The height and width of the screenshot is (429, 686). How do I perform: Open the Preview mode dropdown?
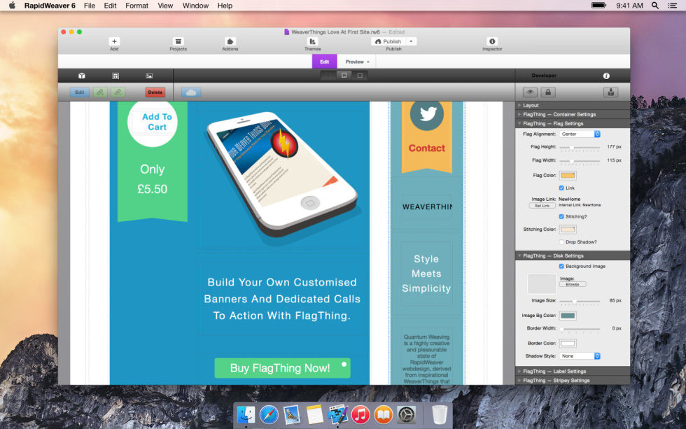[358, 62]
